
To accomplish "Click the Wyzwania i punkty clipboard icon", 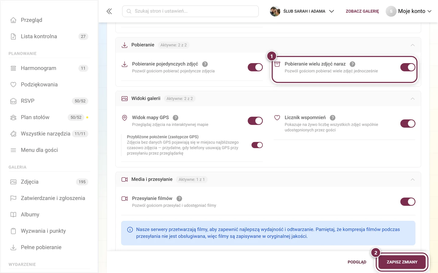I will click(x=13, y=231).
